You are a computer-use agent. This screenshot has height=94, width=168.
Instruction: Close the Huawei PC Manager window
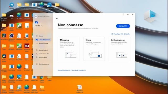tap(133, 15)
